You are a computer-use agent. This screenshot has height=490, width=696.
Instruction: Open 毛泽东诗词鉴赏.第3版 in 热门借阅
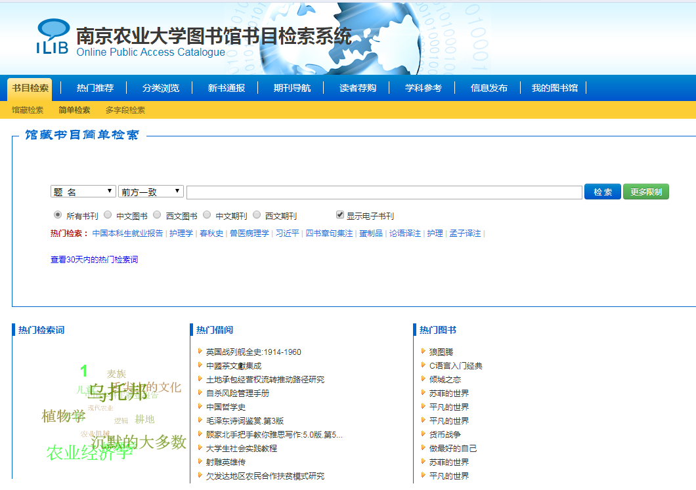point(244,421)
